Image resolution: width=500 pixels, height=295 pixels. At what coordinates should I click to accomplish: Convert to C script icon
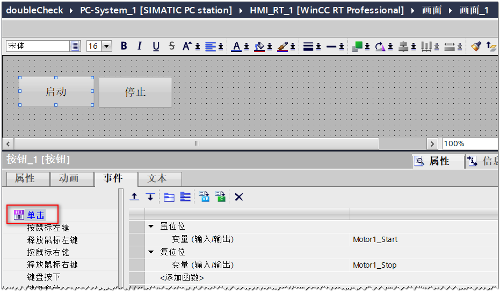point(220,197)
